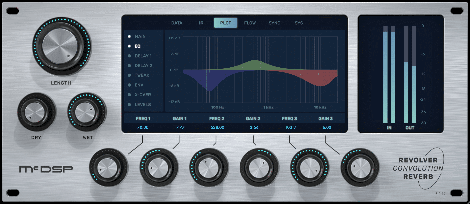Click the McDSP logo

pos(46,169)
